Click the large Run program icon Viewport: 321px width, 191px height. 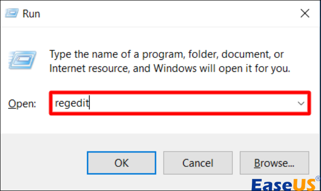coord(22,61)
